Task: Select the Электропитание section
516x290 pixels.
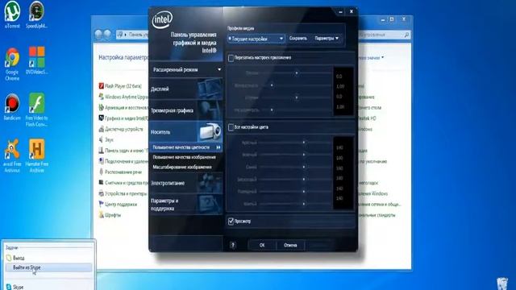Action: [186, 183]
